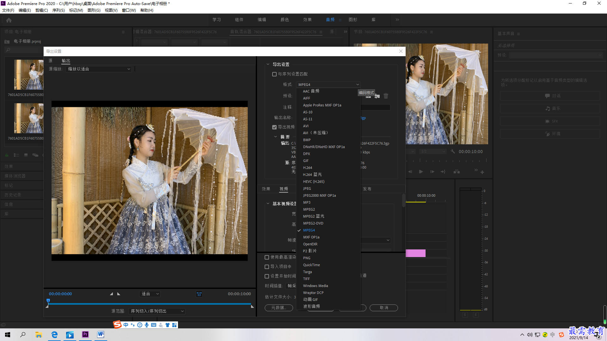This screenshot has width=607, height=341.
Task: Open 源范围 dropdown 序列切入/序列切出
Action: point(157,311)
